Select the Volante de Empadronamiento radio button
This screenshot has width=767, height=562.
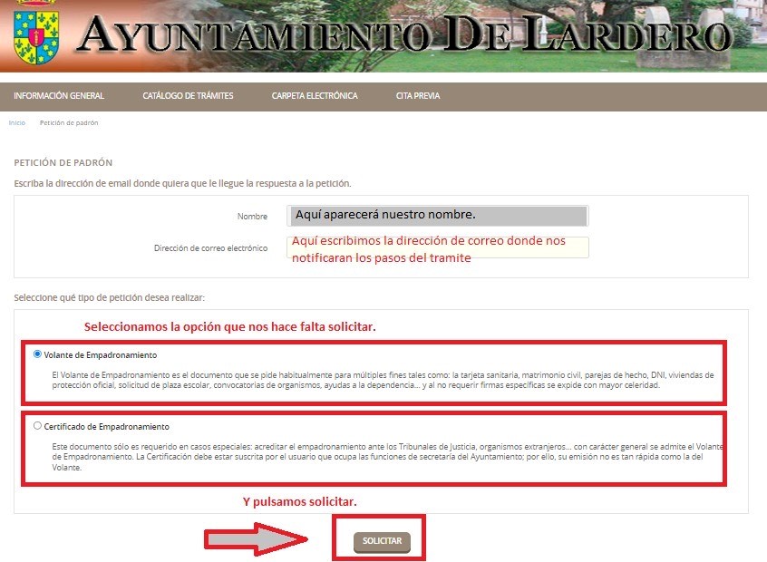37,354
